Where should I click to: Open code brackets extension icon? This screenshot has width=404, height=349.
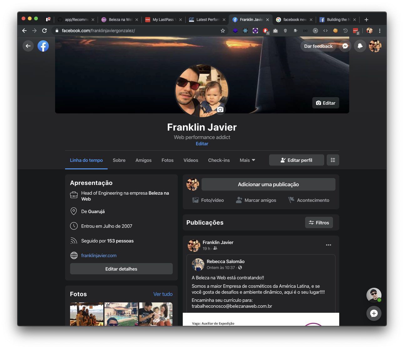(x=325, y=31)
